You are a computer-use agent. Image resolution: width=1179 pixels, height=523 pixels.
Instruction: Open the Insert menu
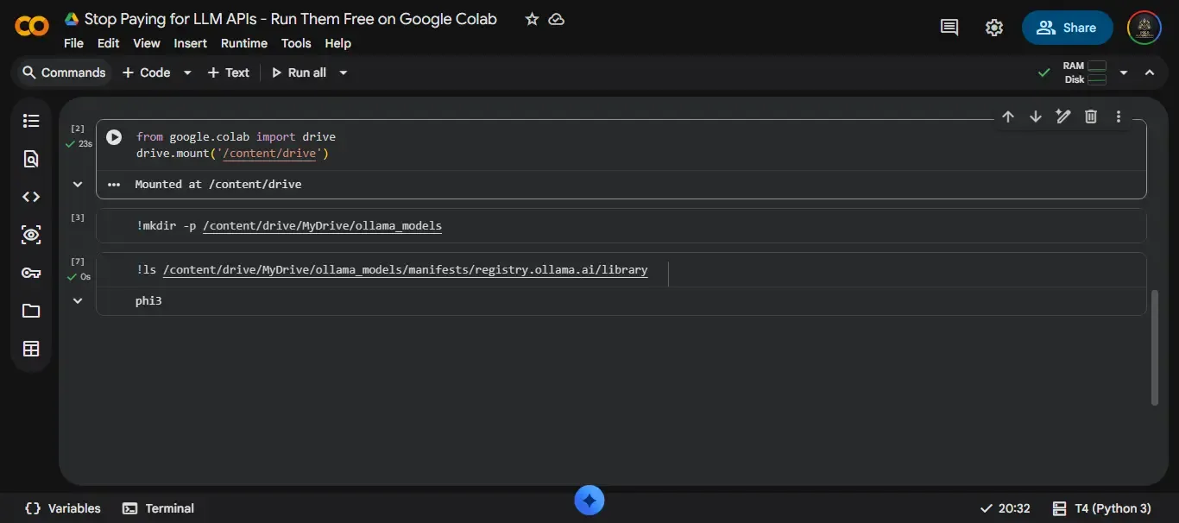coord(190,43)
